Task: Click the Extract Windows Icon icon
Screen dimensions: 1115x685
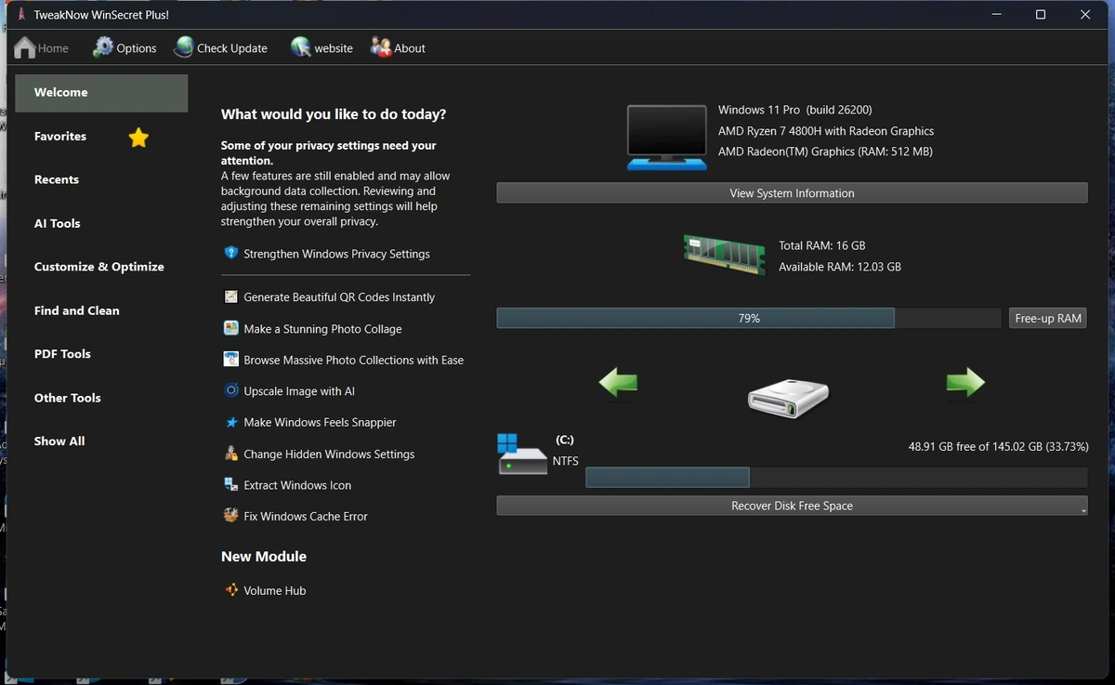Action: pos(231,484)
